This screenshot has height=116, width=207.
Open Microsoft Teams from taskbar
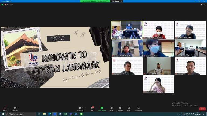click(71, 114)
